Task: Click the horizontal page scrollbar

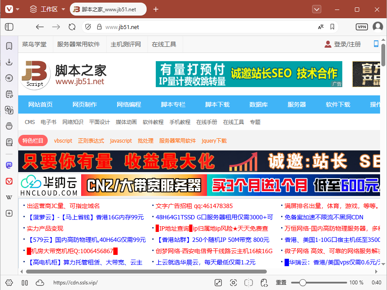Action: click(x=146, y=271)
